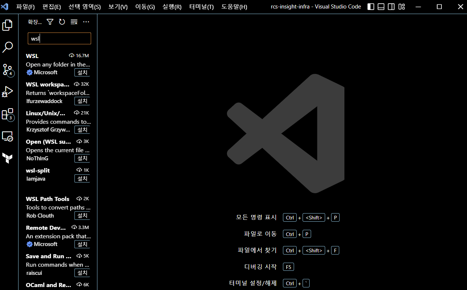
Task: Install the Linux/Unix extension by Krzysztof
Action: pyautogui.click(x=82, y=130)
